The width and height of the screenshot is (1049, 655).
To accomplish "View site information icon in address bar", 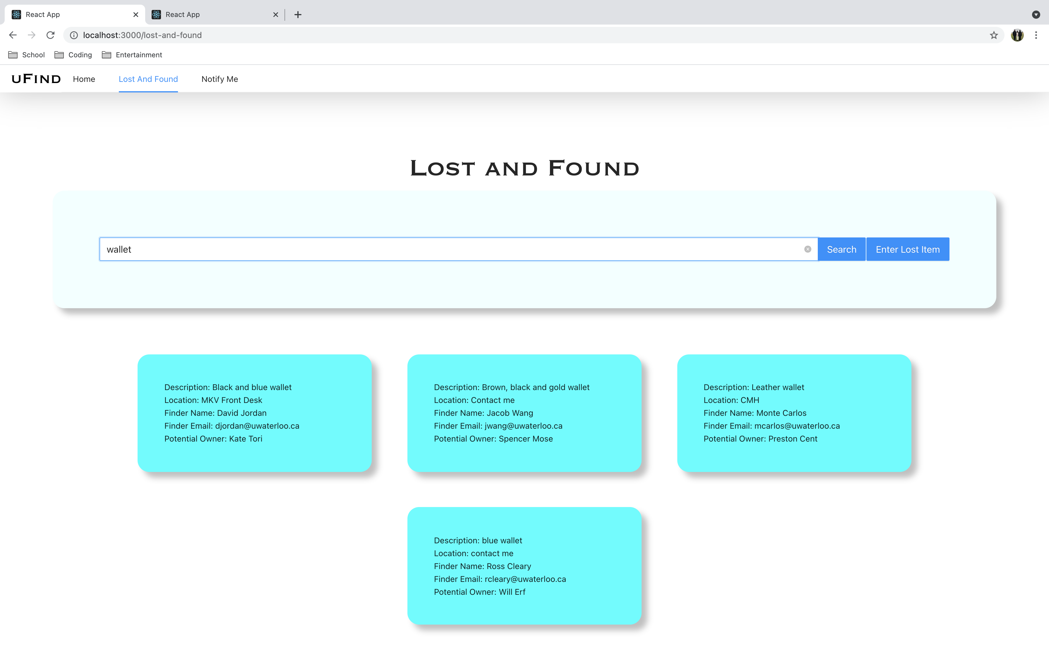I will tap(74, 35).
